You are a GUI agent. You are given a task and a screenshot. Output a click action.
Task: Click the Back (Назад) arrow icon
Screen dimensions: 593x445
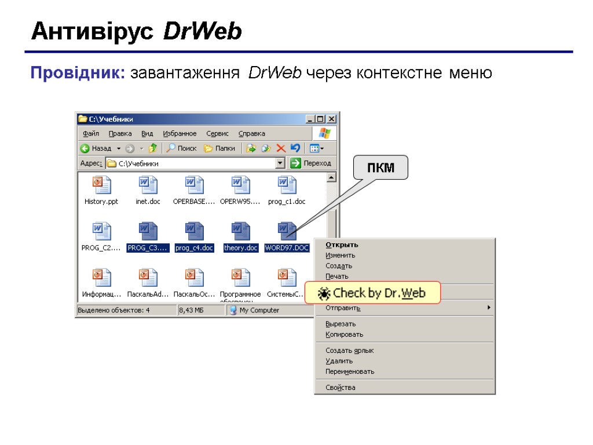pyautogui.click(x=85, y=148)
